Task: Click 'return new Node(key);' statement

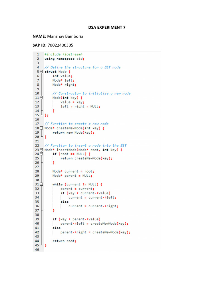Action: click(x=74, y=132)
